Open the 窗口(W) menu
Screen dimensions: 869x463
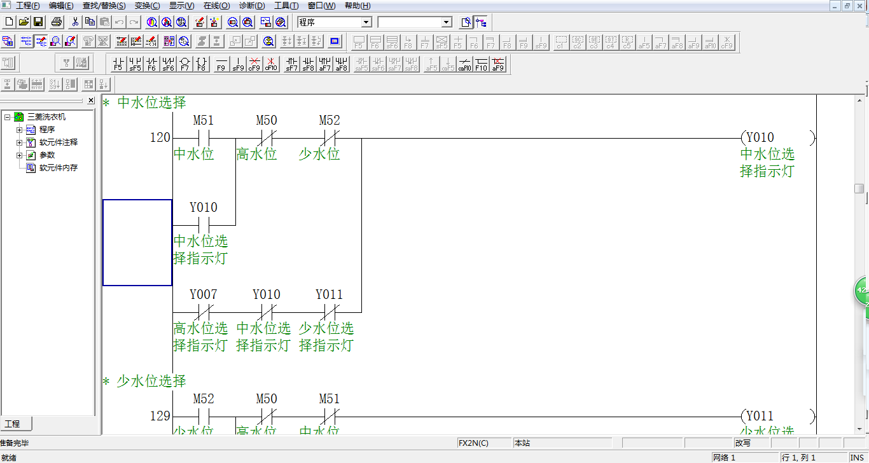tap(321, 6)
